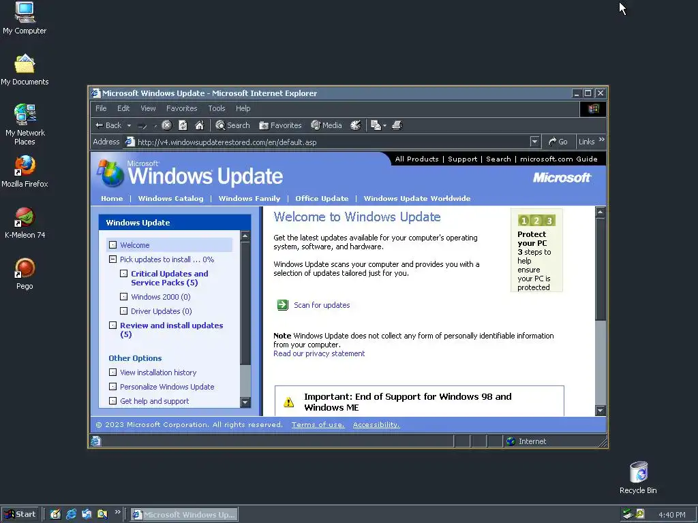Expand the address bar dropdown list
This screenshot has height=523, width=698.
tap(534, 142)
